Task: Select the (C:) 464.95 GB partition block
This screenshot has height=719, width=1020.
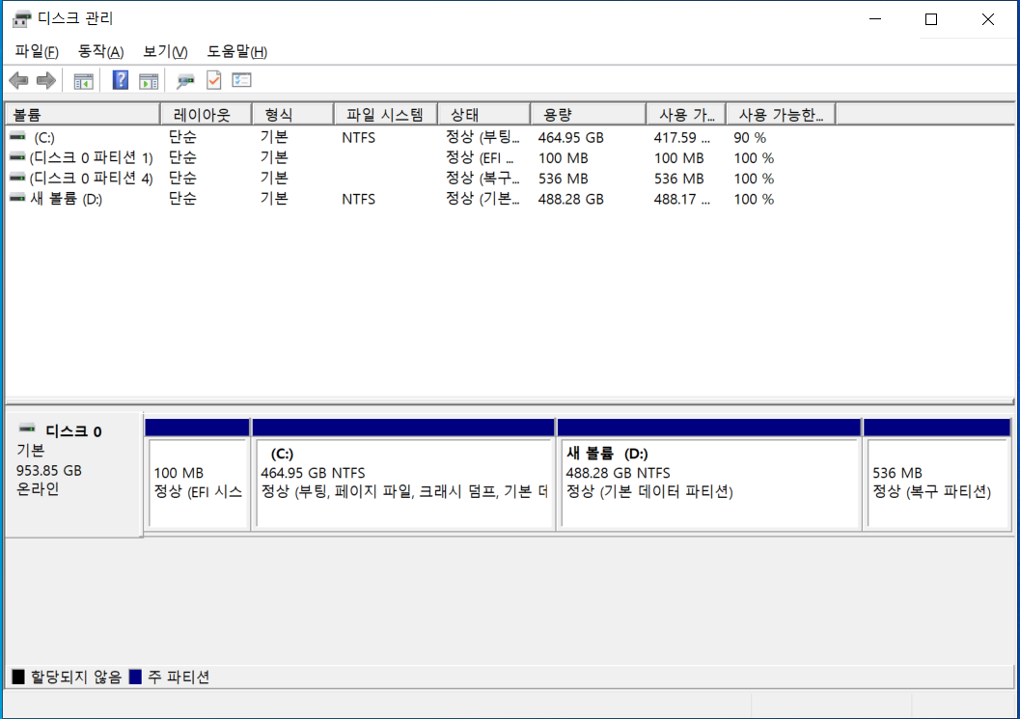Action: click(403, 474)
